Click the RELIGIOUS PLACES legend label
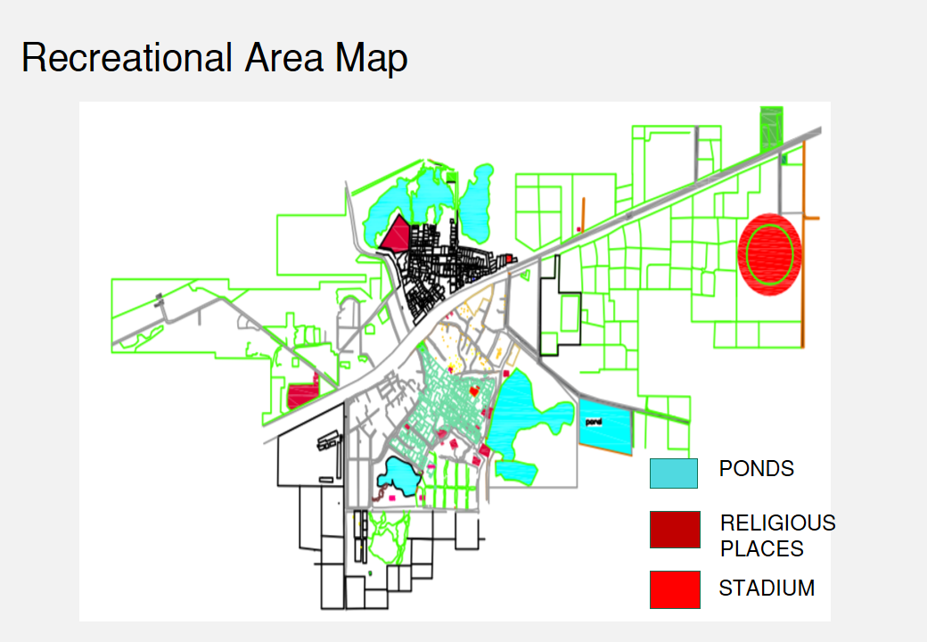 (x=777, y=535)
